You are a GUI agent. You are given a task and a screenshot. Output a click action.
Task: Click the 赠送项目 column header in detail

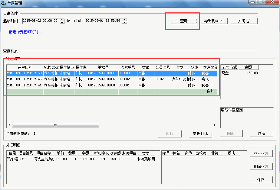point(129,153)
